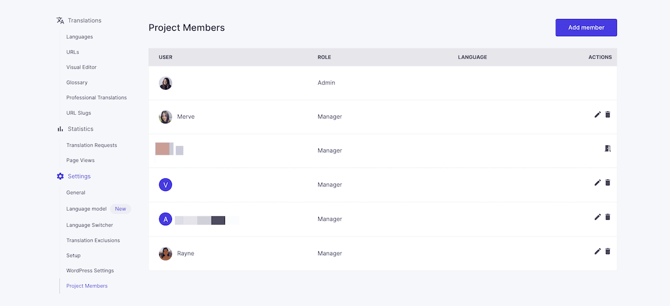This screenshot has height=306, width=670.
Task: Open the URL Slugs page
Action: tap(79, 113)
